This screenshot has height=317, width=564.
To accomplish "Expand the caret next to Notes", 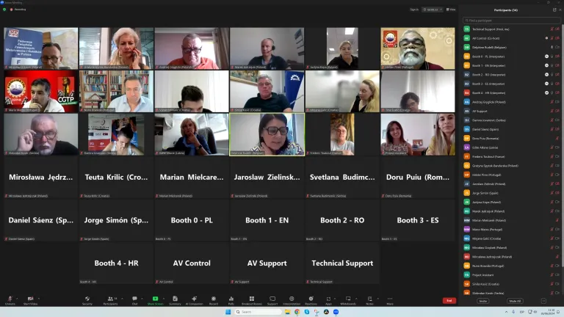I will tap(378, 299).
